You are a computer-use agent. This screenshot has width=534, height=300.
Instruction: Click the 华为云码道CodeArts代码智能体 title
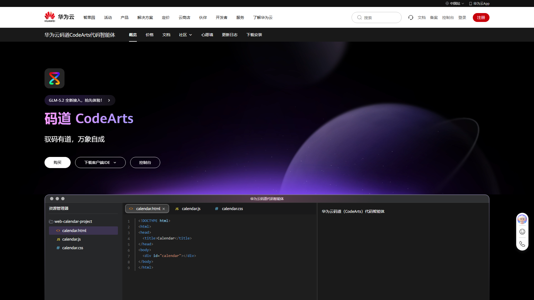(x=80, y=35)
